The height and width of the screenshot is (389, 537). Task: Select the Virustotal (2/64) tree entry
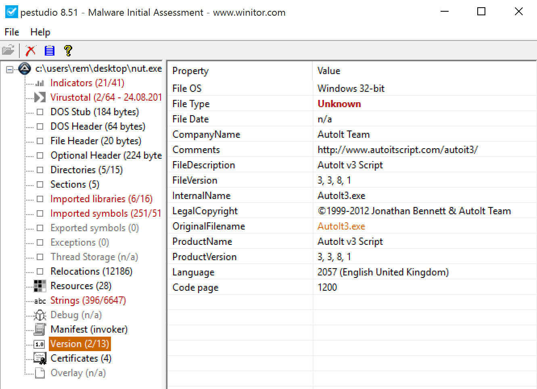106,97
